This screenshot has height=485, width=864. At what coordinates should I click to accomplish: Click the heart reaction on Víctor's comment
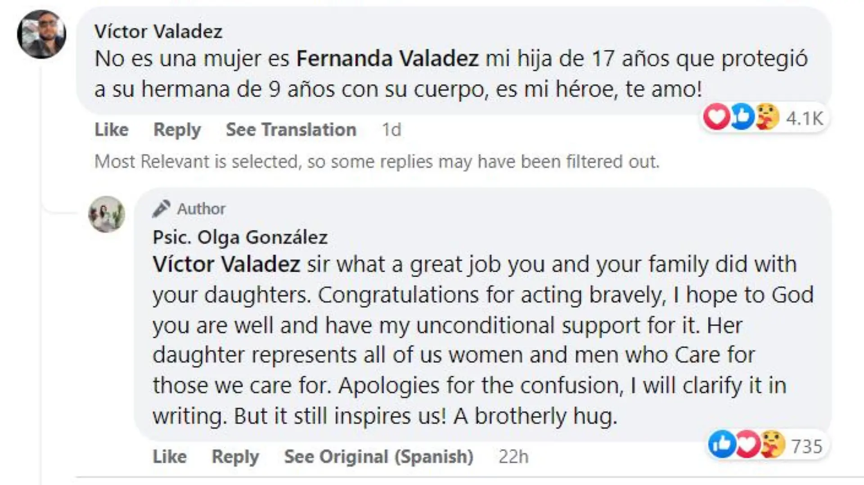[716, 117]
